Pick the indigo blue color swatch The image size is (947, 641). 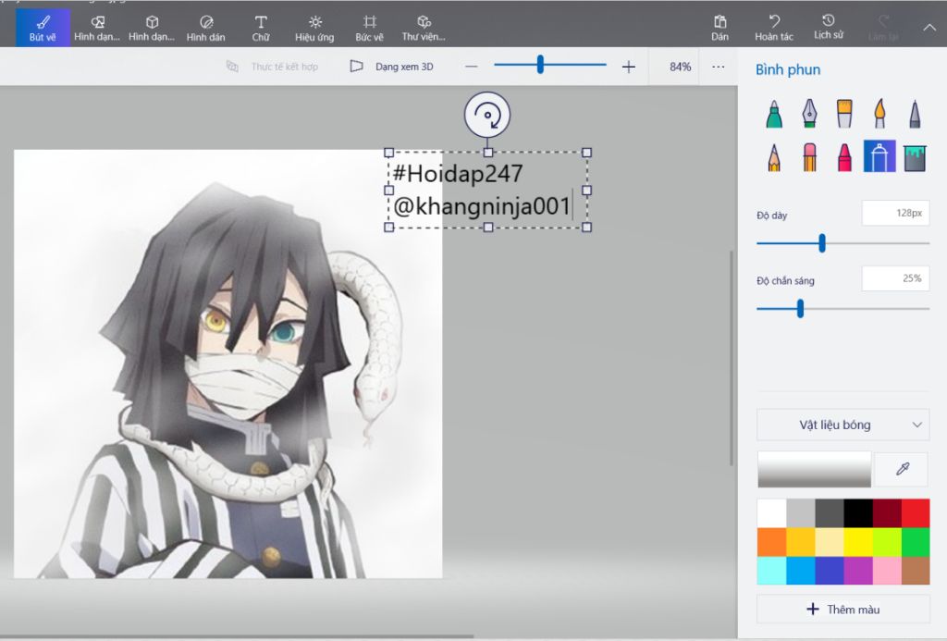point(830,571)
